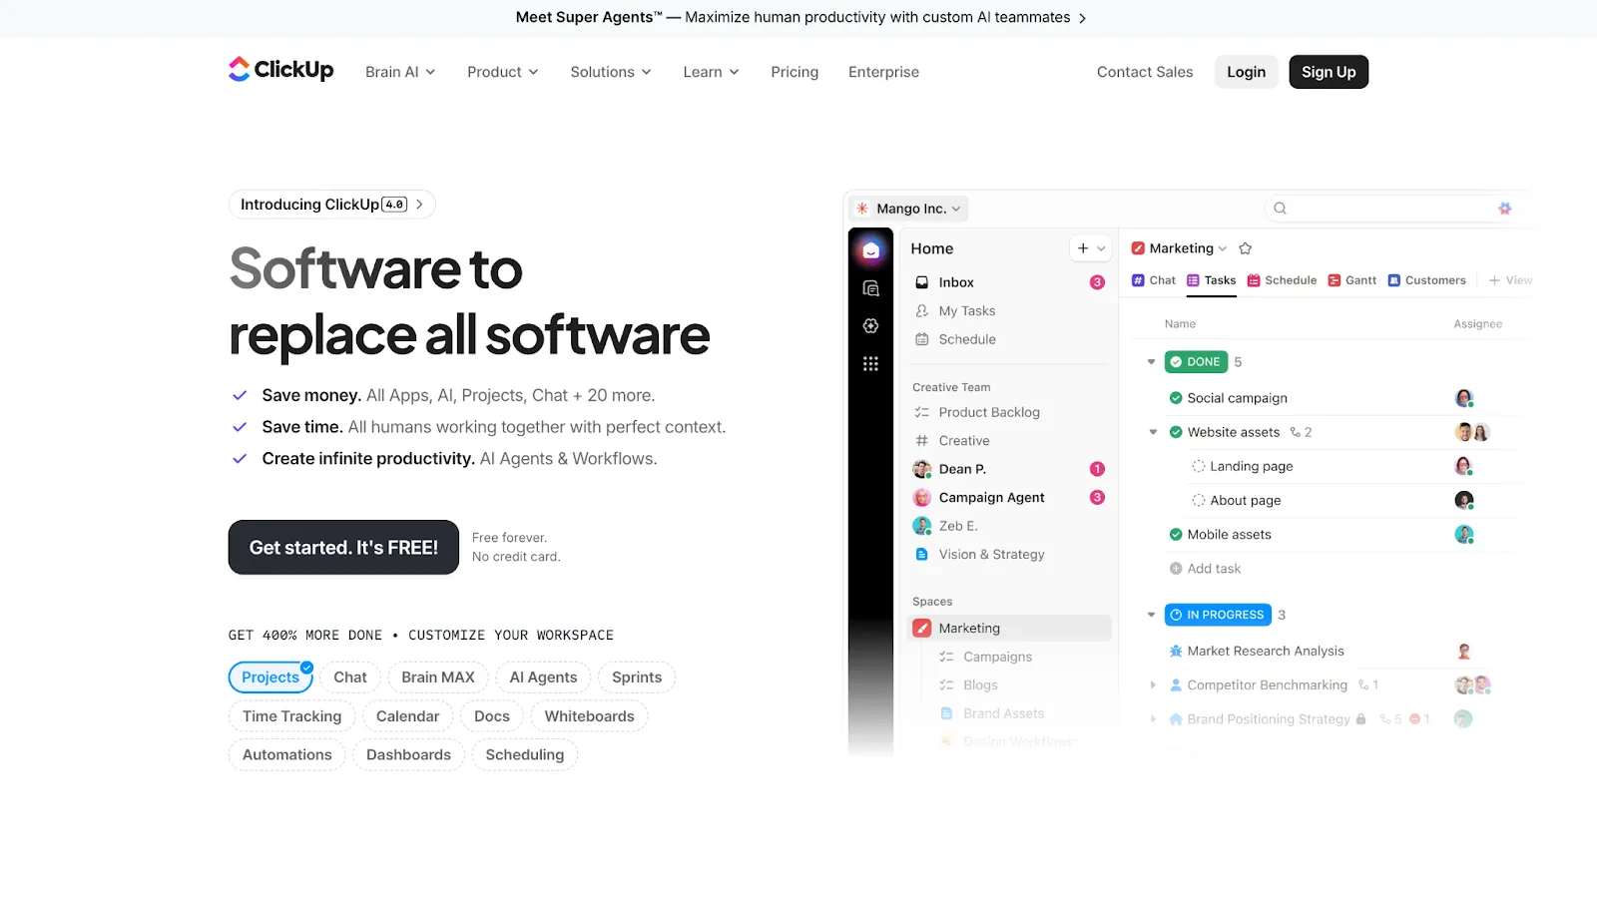
Task: Open Pricing in top navigation
Action: tap(795, 72)
